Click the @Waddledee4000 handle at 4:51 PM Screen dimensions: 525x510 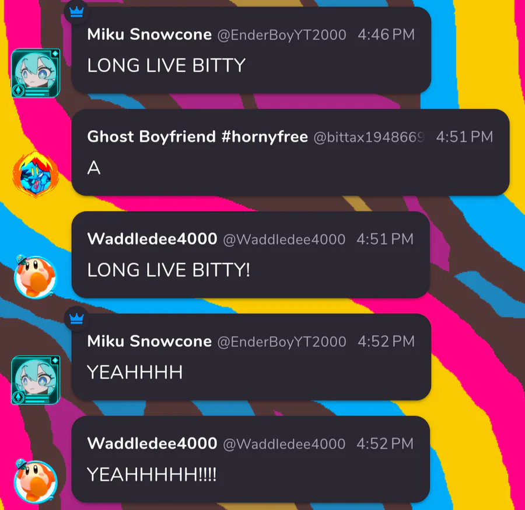pyautogui.click(x=284, y=240)
